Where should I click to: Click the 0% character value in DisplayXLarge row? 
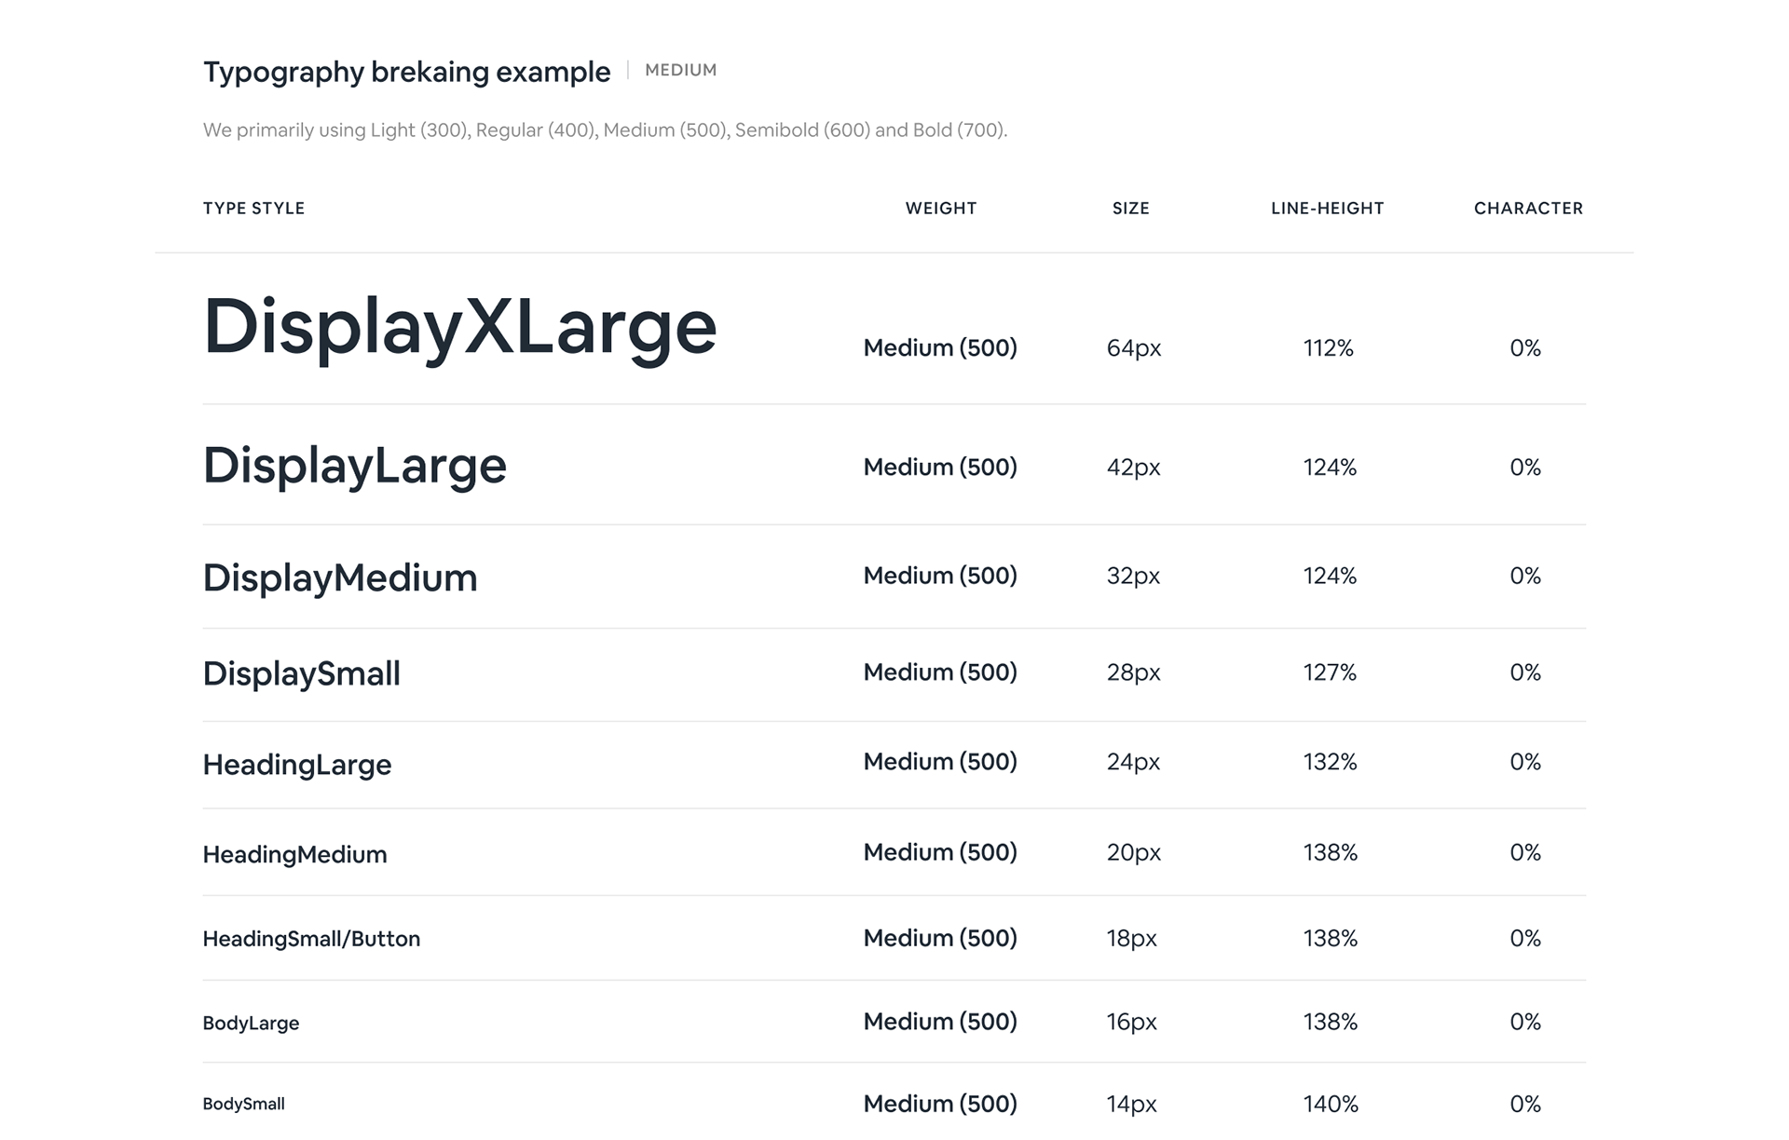point(1525,348)
